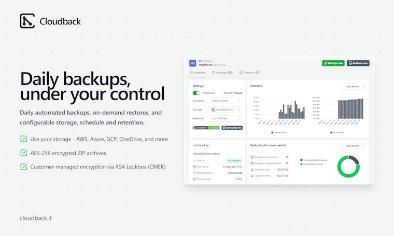Click the dark segment of deduplication donut chart
This screenshot has width=394, height=236.
click(x=355, y=159)
